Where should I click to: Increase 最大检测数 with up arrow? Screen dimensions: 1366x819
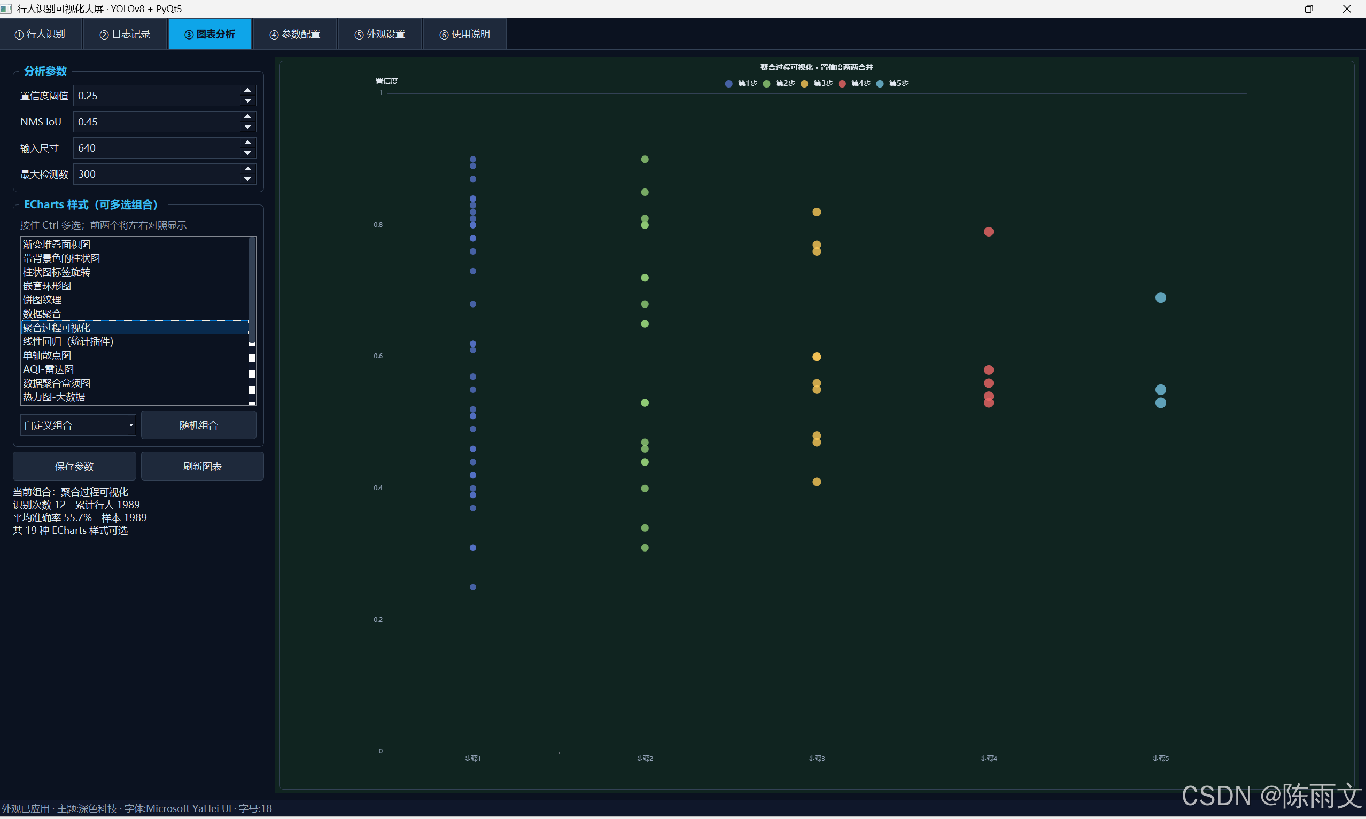(247, 169)
